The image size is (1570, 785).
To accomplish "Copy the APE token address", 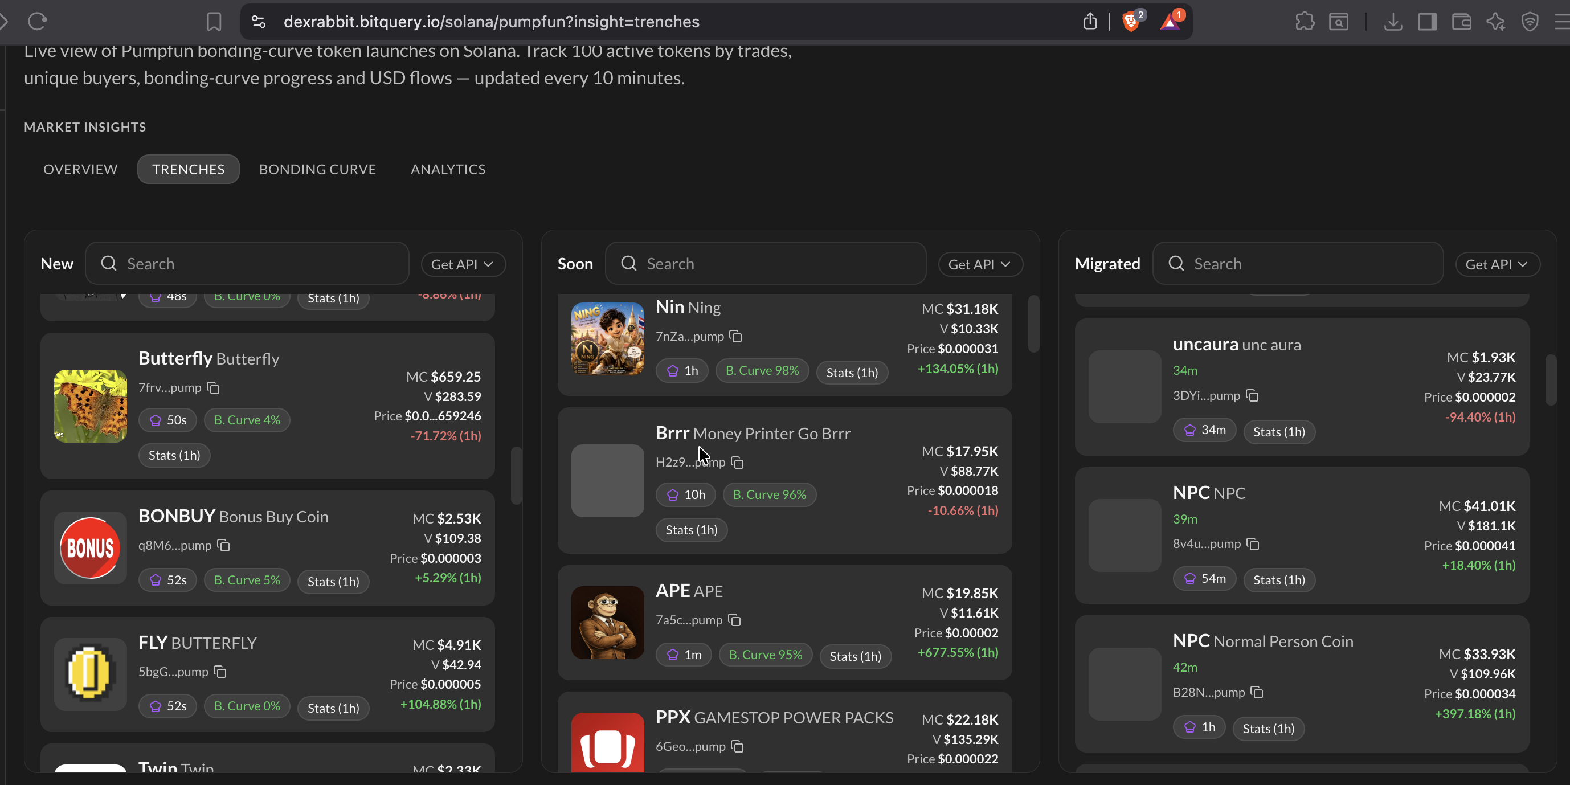I will coord(734,620).
